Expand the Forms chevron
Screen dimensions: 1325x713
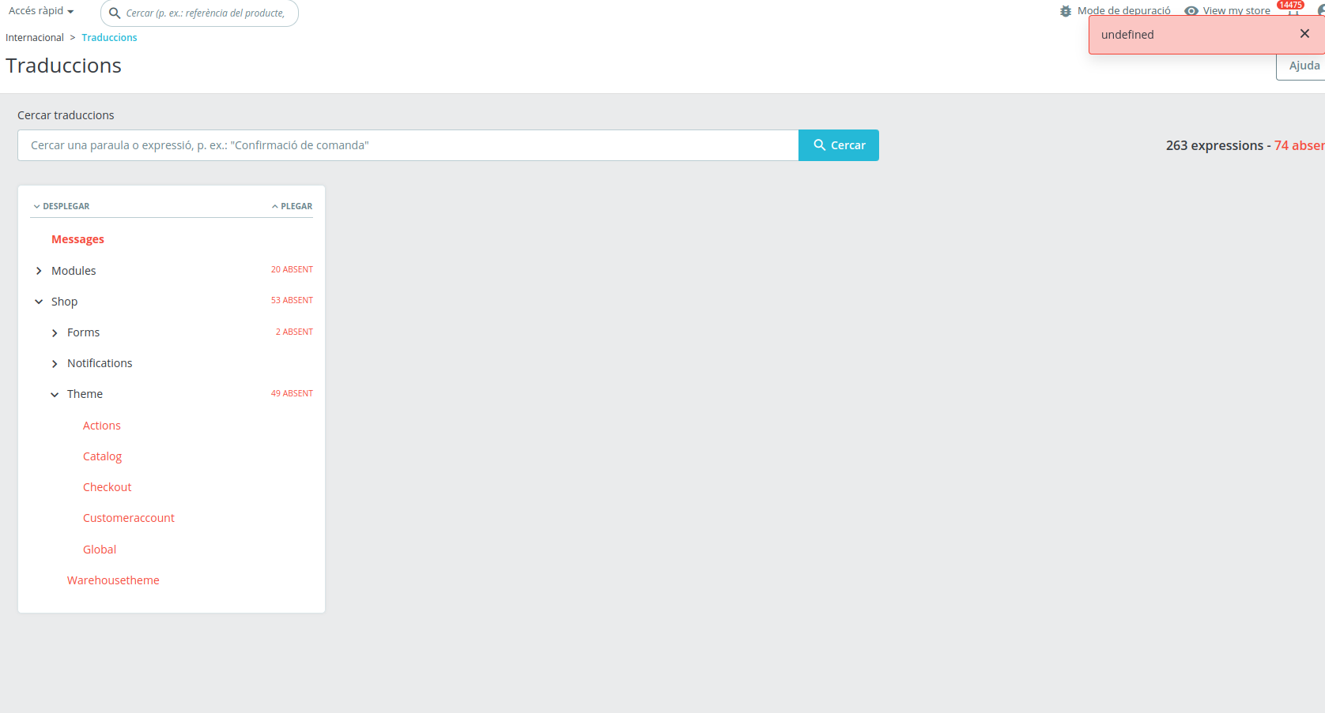55,333
